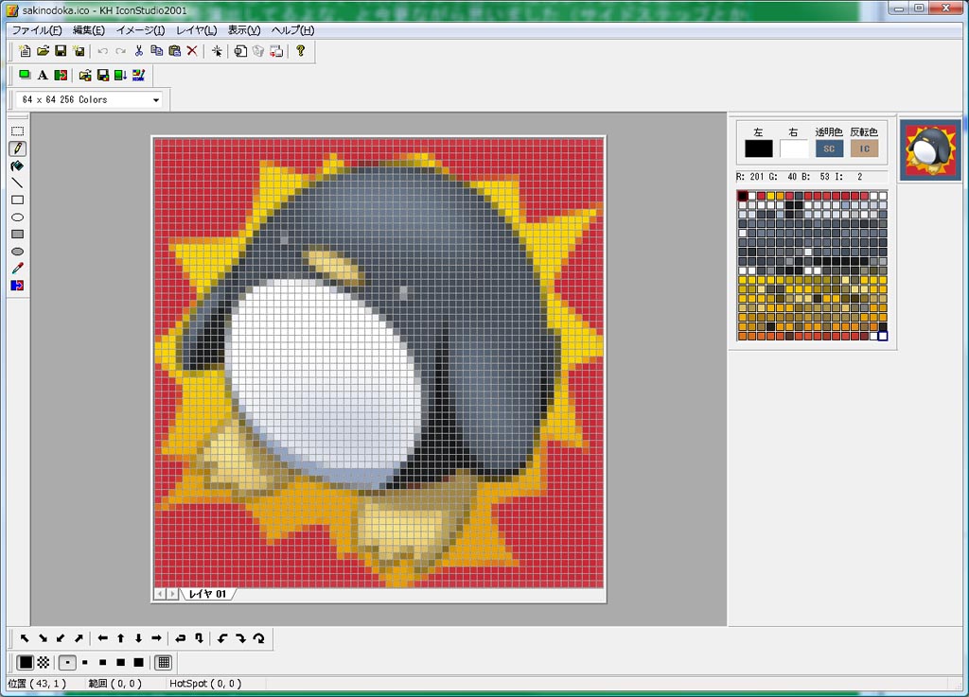Flip the image vertically
969x697 pixels.
(x=199, y=638)
